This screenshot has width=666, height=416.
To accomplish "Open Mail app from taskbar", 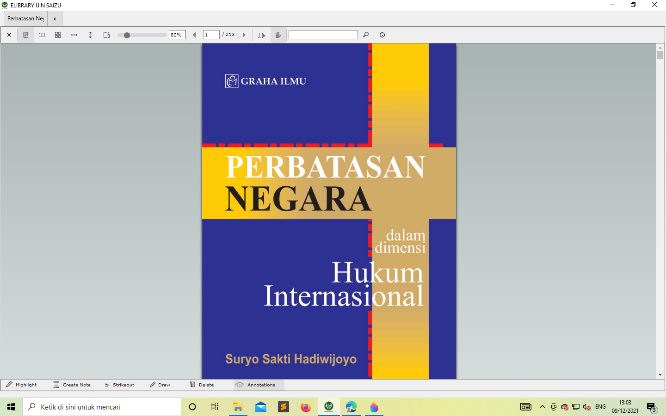I will click(x=261, y=407).
